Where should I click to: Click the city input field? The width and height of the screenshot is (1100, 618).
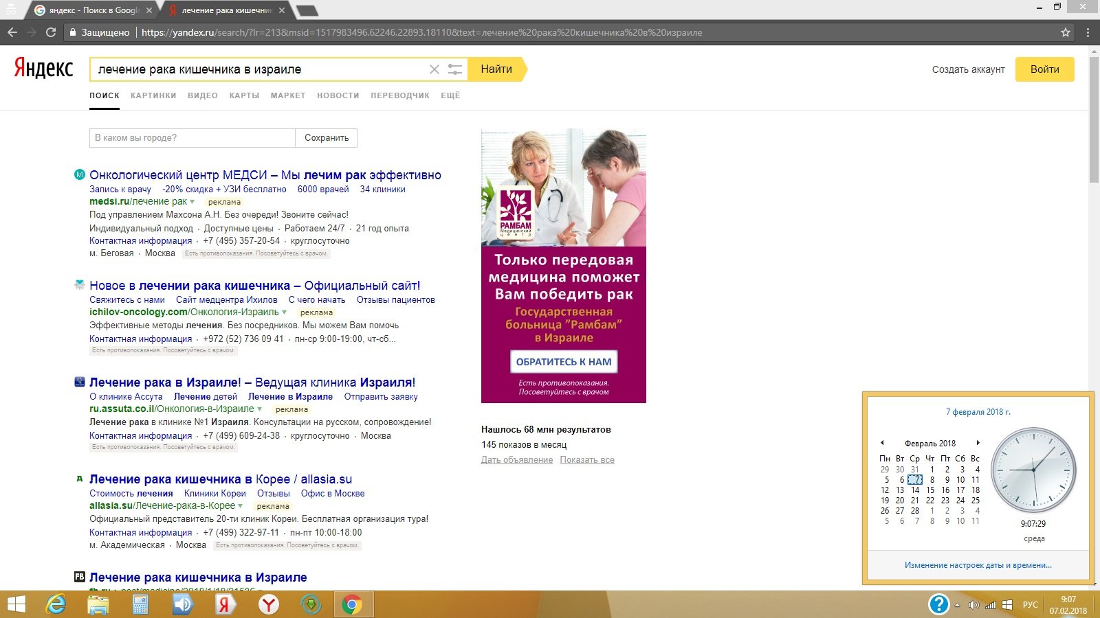coord(192,138)
